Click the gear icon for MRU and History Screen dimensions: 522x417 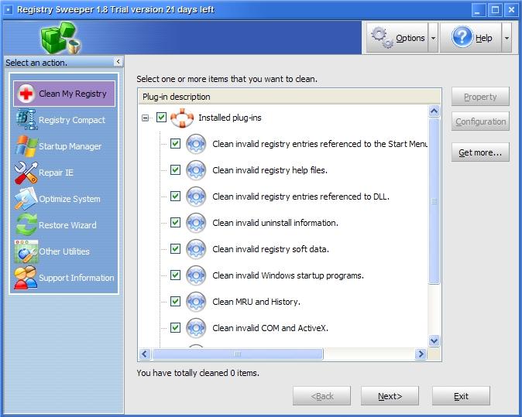click(x=196, y=301)
